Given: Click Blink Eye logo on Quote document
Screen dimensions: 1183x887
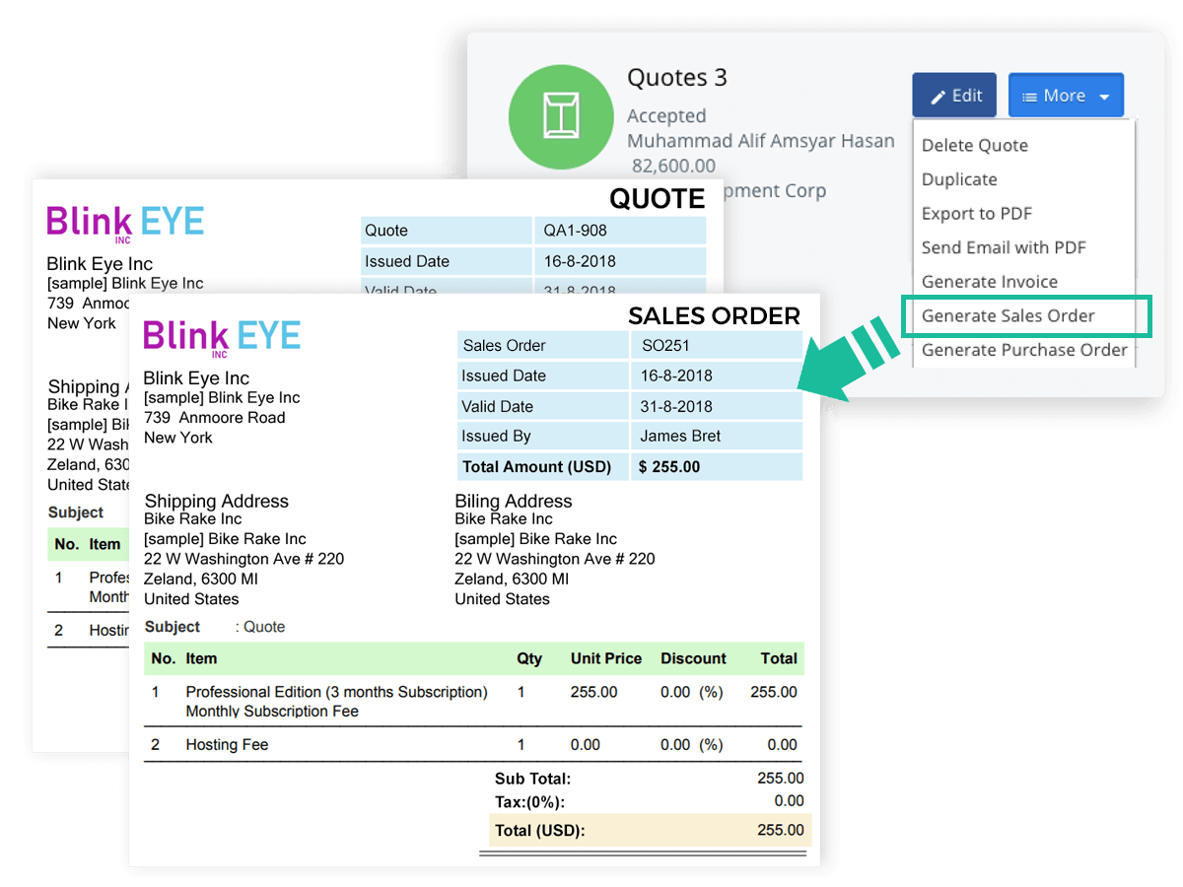Looking at the screenshot, I should tap(125, 223).
